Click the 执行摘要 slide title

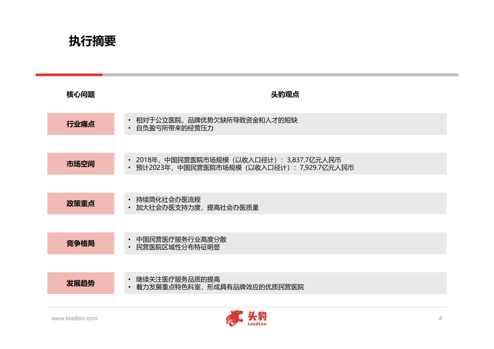click(x=92, y=41)
